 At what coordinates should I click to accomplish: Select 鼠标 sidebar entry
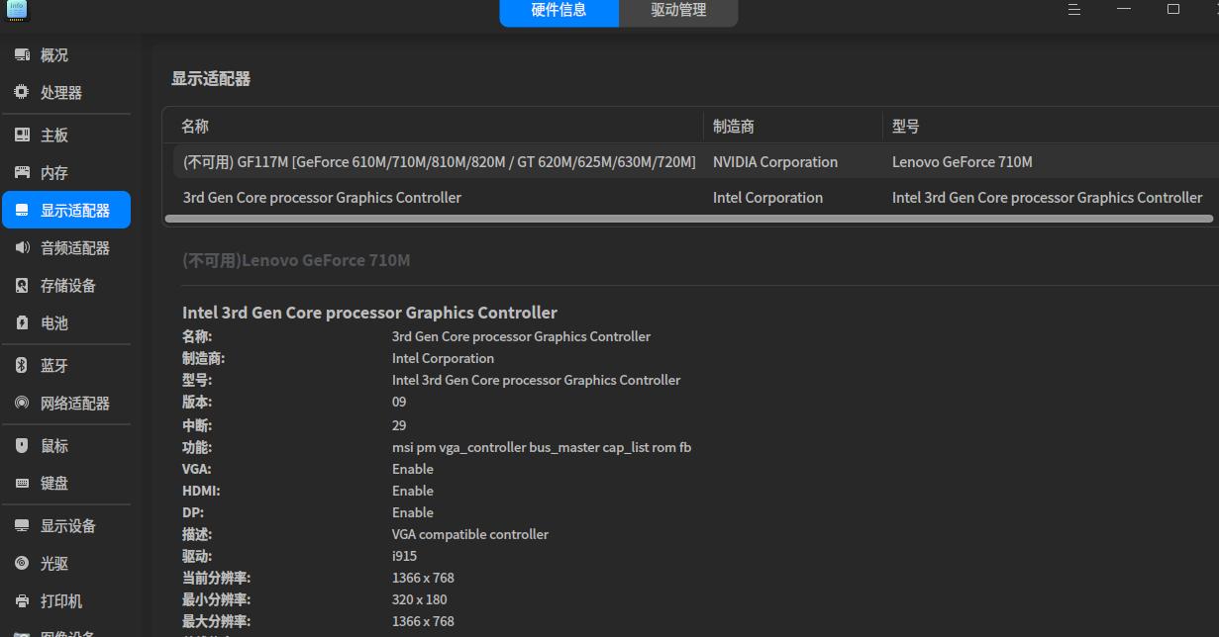[x=66, y=445]
